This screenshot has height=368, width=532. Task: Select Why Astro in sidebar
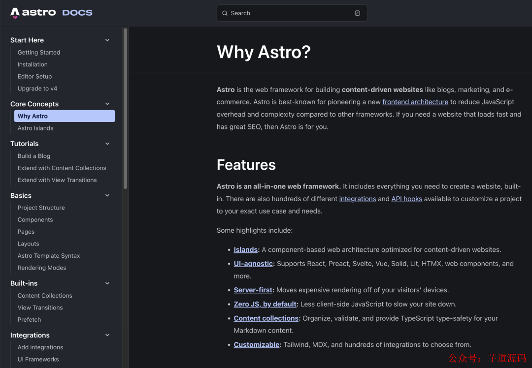click(65, 116)
